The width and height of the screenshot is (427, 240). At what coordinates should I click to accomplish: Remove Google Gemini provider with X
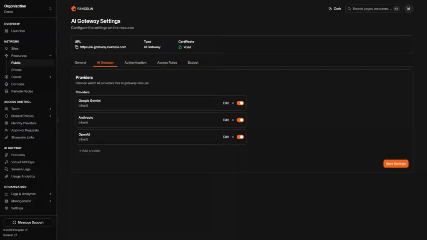[x=233, y=103]
